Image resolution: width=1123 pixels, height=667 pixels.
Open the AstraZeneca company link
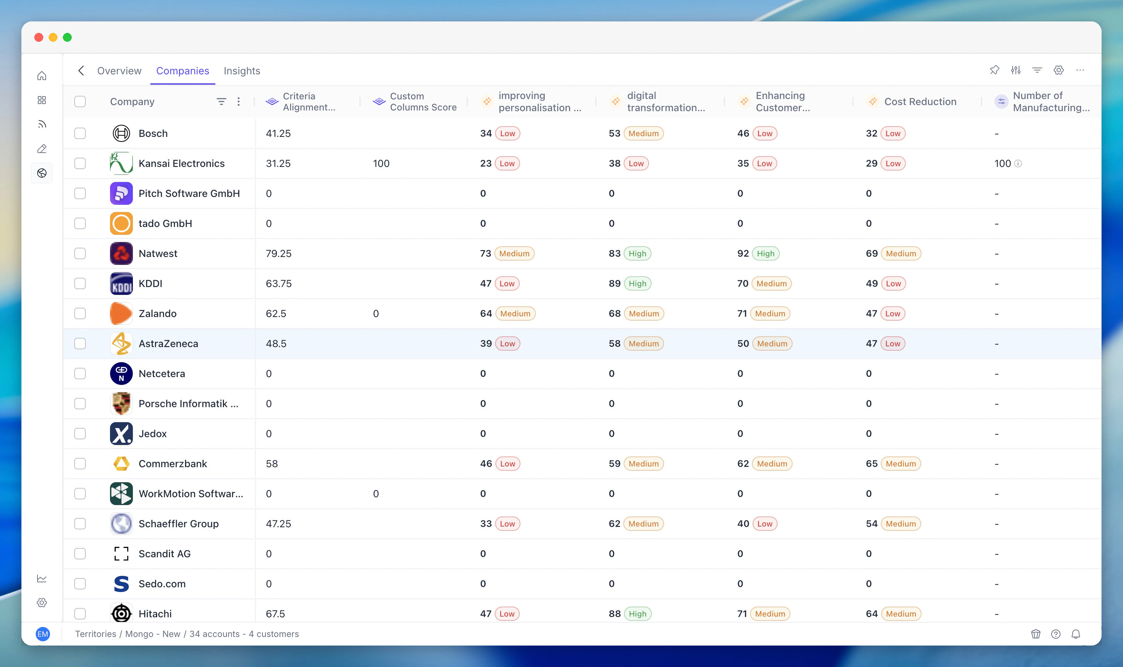168,344
